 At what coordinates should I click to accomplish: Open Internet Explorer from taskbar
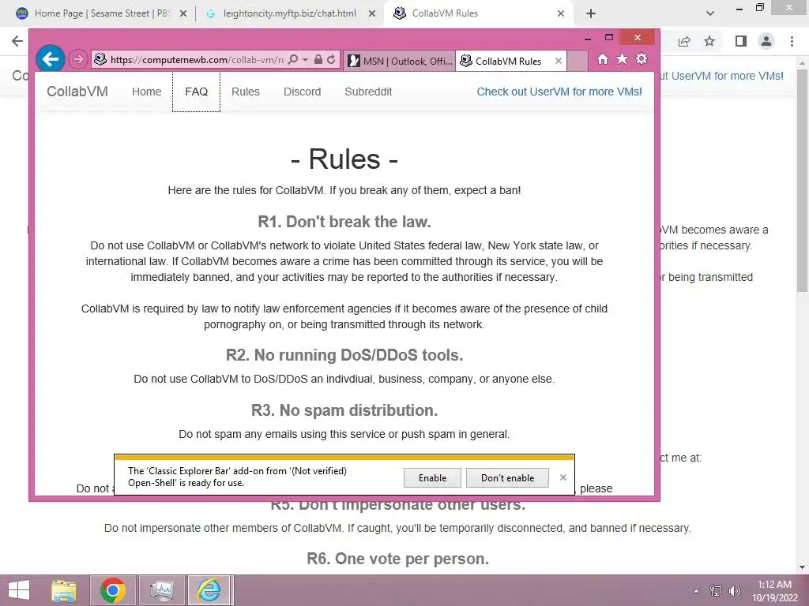coord(210,590)
